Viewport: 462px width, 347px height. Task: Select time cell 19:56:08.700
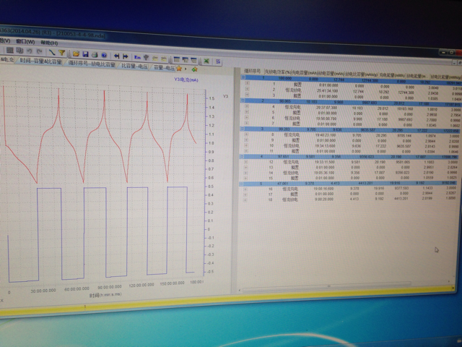point(326,119)
